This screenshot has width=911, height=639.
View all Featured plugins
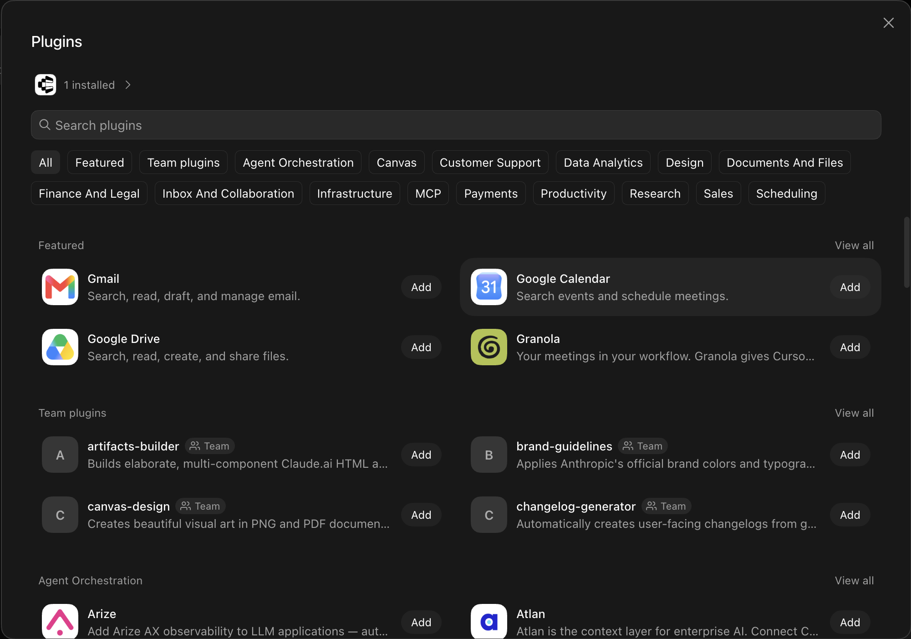tap(854, 245)
